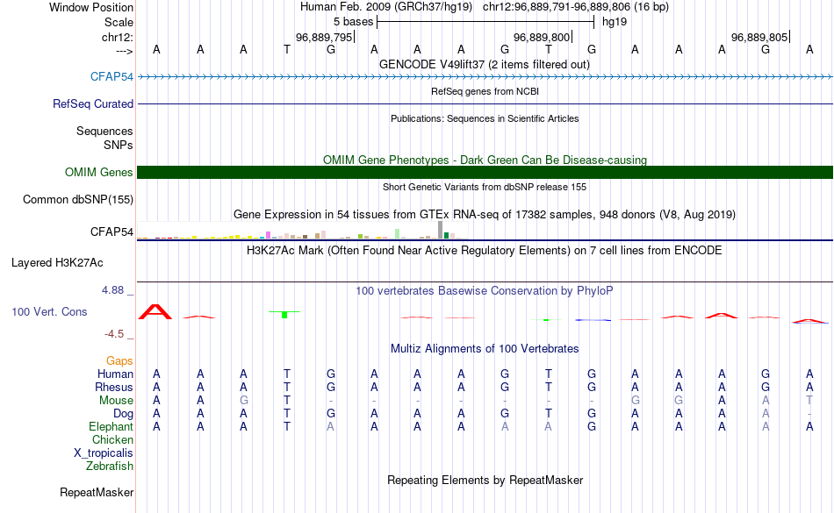Select the Mouse alignment row label

click(116, 401)
